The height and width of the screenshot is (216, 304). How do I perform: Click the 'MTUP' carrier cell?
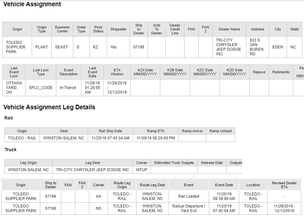click(142, 170)
